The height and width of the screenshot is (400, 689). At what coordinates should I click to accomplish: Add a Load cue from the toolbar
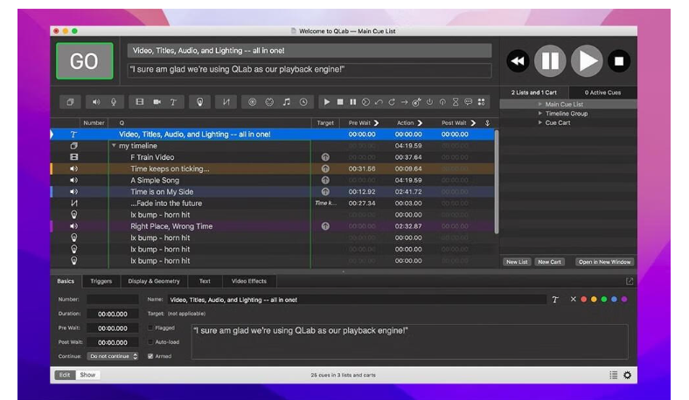coord(365,102)
